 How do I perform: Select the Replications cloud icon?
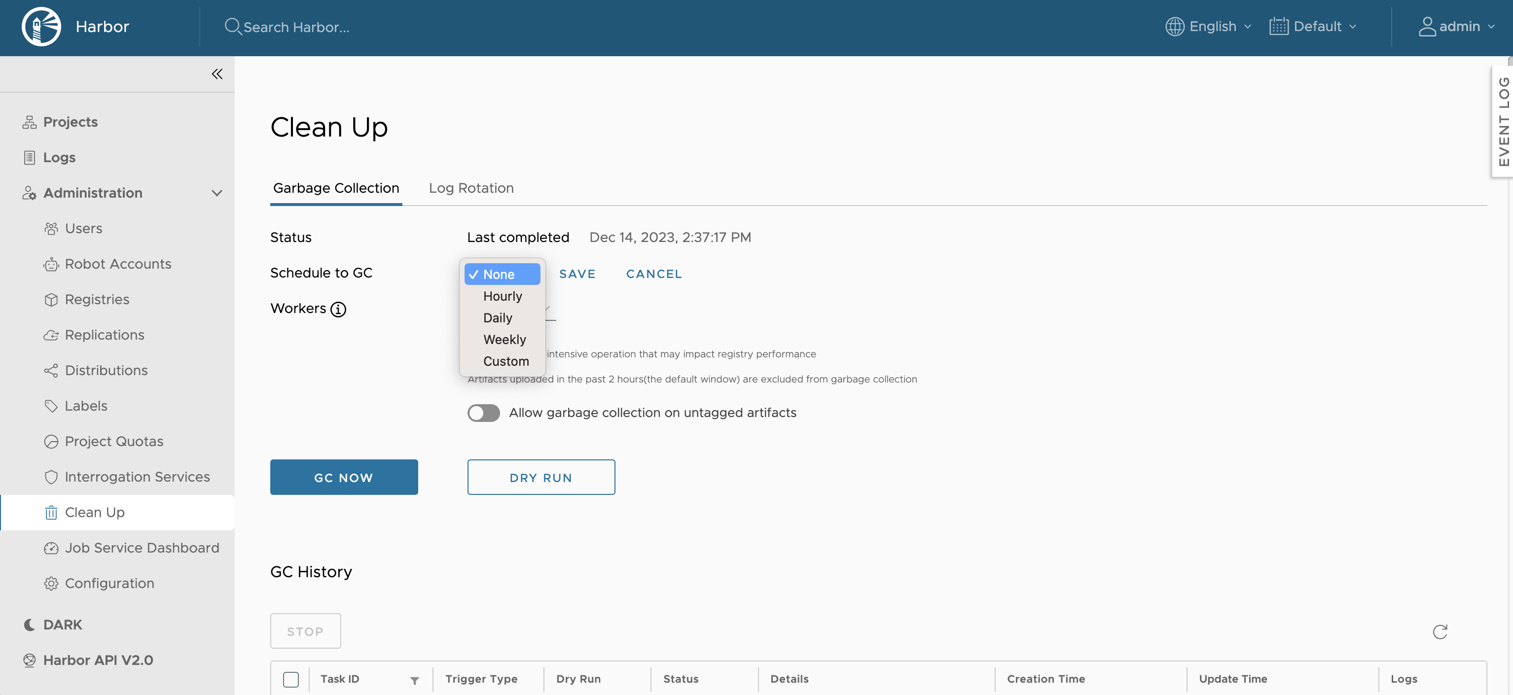51,335
